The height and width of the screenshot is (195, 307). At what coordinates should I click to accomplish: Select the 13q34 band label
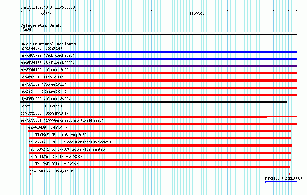click(26, 30)
